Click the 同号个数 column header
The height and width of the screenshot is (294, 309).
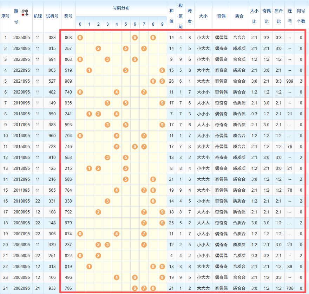pyautogui.click(x=301, y=16)
